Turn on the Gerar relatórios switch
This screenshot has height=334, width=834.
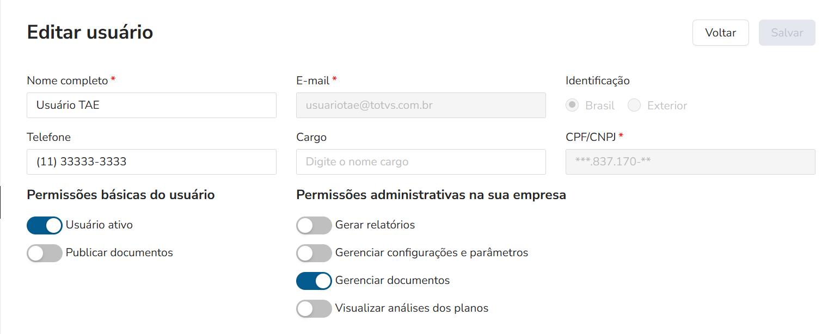point(314,225)
